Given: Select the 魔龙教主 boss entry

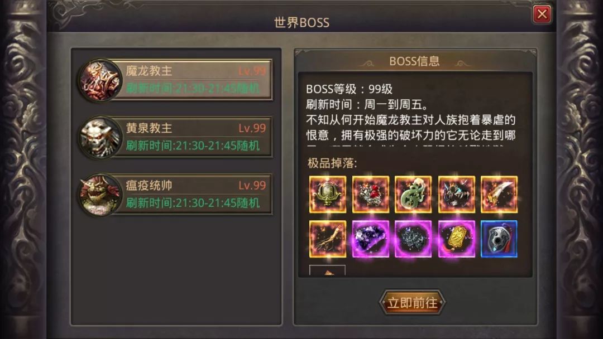Looking at the screenshot, I should pos(175,80).
